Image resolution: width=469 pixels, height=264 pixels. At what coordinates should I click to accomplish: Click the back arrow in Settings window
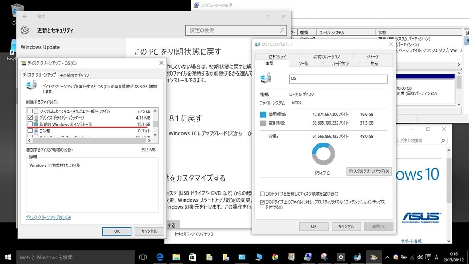point(25,16)
